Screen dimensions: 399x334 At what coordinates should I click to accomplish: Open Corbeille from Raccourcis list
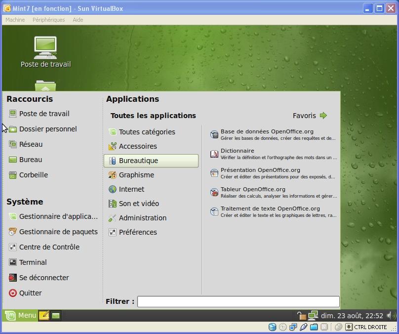pyautogui.click(x=28, y=175)
